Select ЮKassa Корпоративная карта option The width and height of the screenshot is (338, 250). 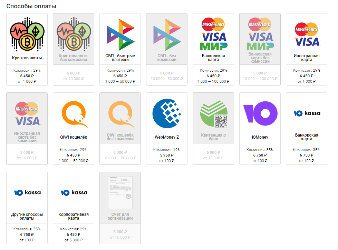coord(74,208)
